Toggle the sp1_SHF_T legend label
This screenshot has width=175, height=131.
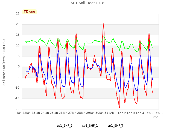point(115,126)
